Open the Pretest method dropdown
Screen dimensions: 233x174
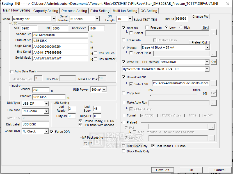tap(208, 47)
